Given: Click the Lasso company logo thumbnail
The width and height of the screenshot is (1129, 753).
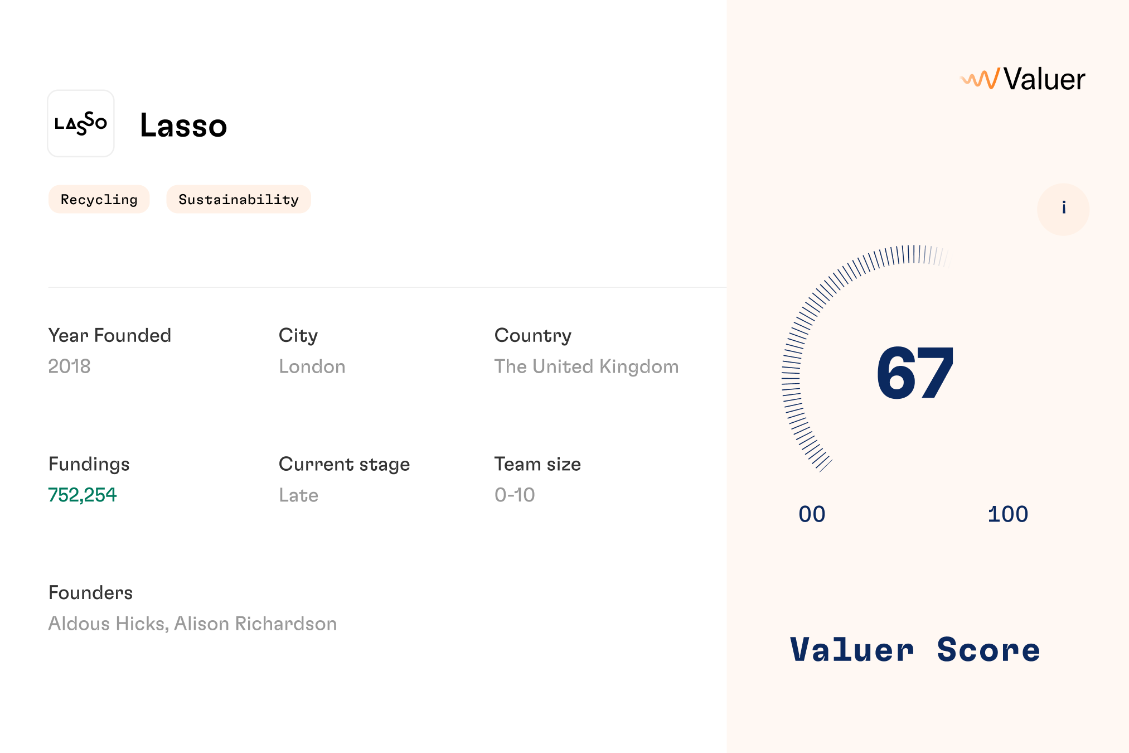Looking at the screenshot, I should (81, 123).
